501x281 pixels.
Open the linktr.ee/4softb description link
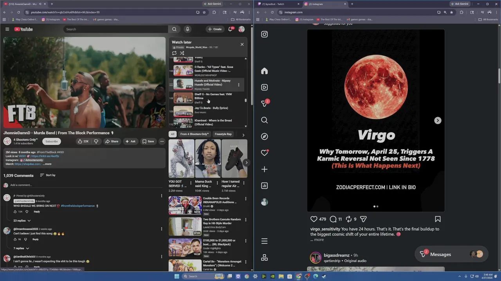(45, 156)
